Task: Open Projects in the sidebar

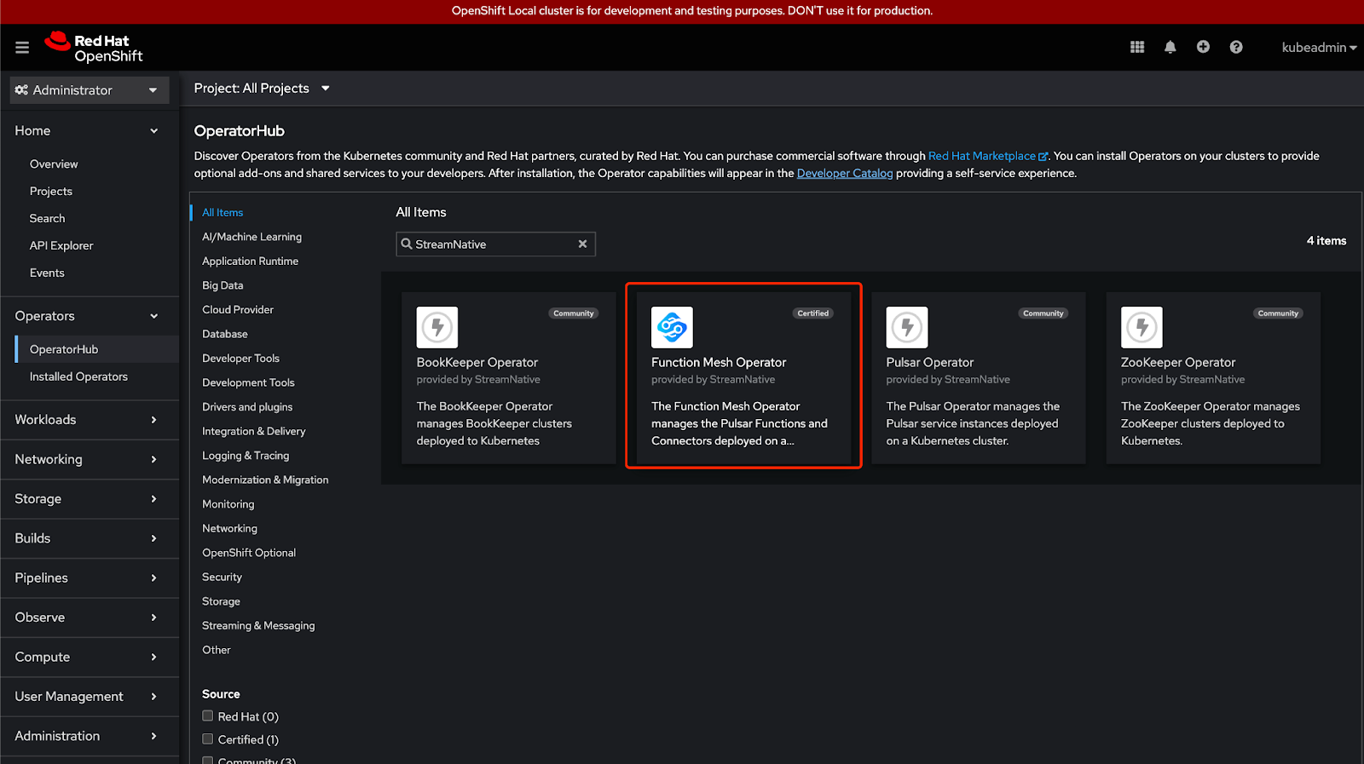Action: click(51, 192)
